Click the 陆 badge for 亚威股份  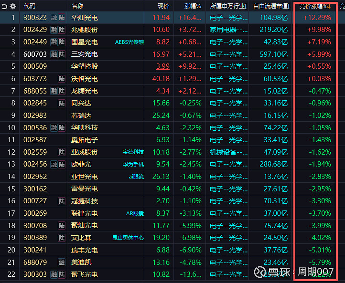pyautogui.click(x=62, y=152)
